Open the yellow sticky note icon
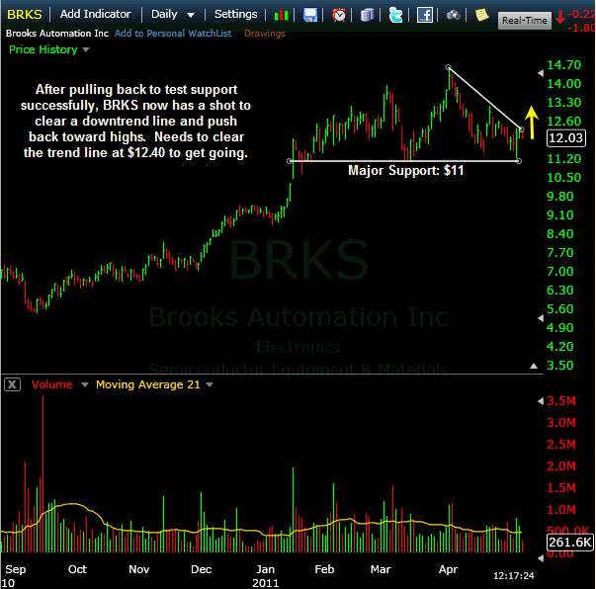 click(x=482, y=15)
